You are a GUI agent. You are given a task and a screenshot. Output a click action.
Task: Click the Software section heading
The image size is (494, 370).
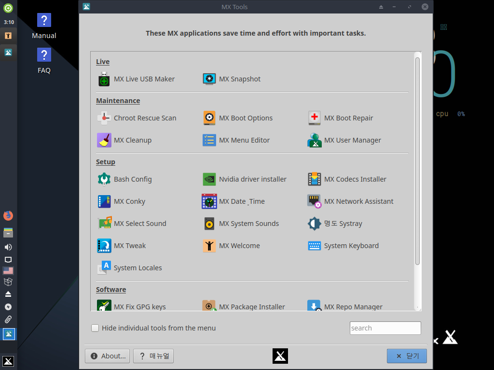click(111, 290)
